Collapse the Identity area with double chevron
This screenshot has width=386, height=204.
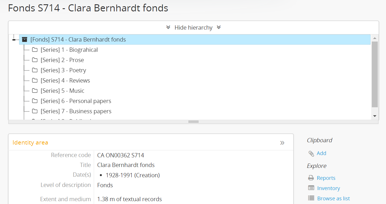click(282, 143)
